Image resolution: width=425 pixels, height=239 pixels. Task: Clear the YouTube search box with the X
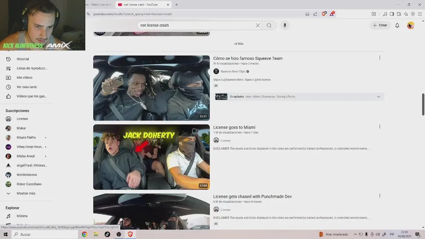click(x=258, y=25)
